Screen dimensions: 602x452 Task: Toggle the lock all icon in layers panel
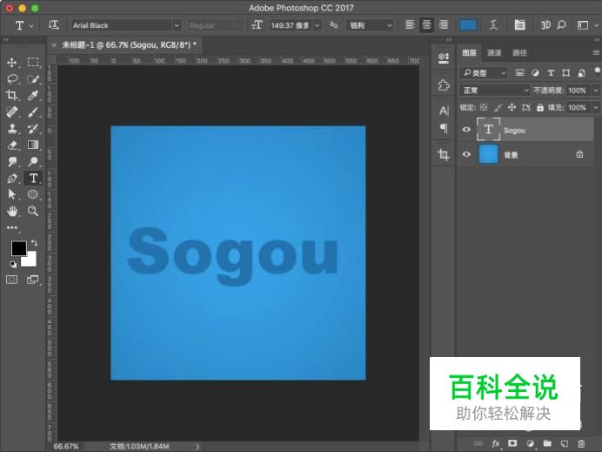540,107
